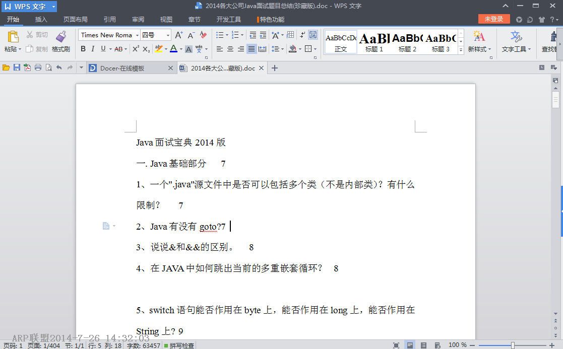Save document with floppy disk icon

17,67
